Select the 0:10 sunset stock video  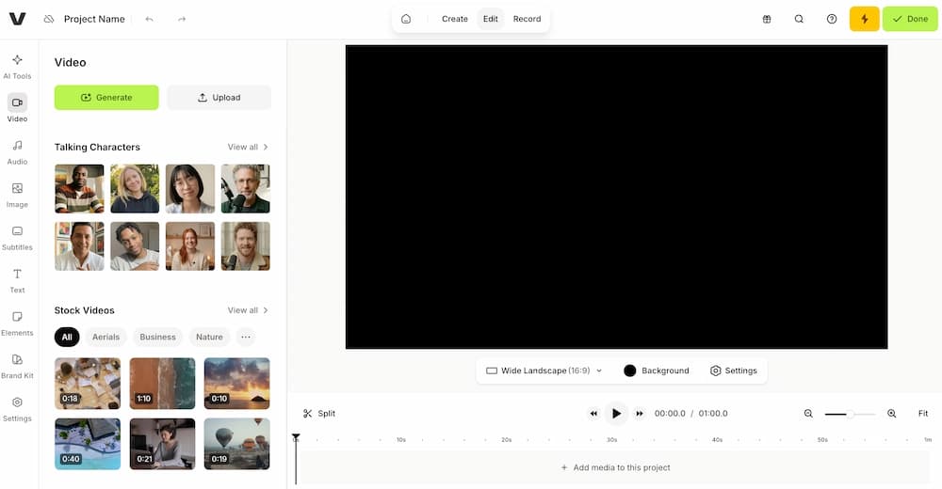tap(236, 384)
